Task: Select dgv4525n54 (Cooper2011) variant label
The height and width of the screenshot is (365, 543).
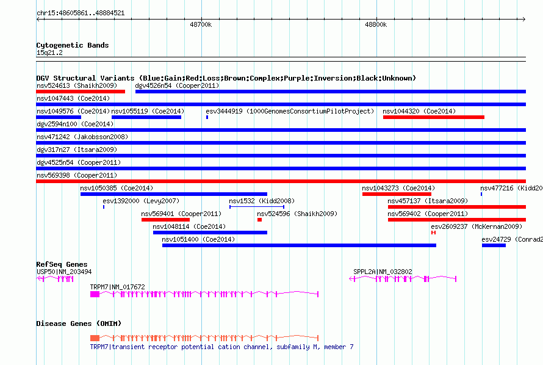Action: coord(79,162)
